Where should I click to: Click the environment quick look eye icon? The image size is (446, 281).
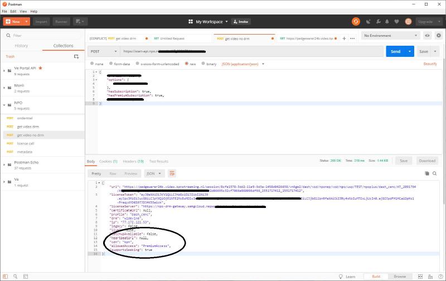coord(427,35)
